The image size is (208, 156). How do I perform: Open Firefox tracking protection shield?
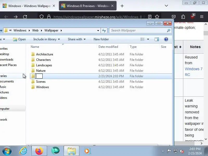tap(42, 17)
